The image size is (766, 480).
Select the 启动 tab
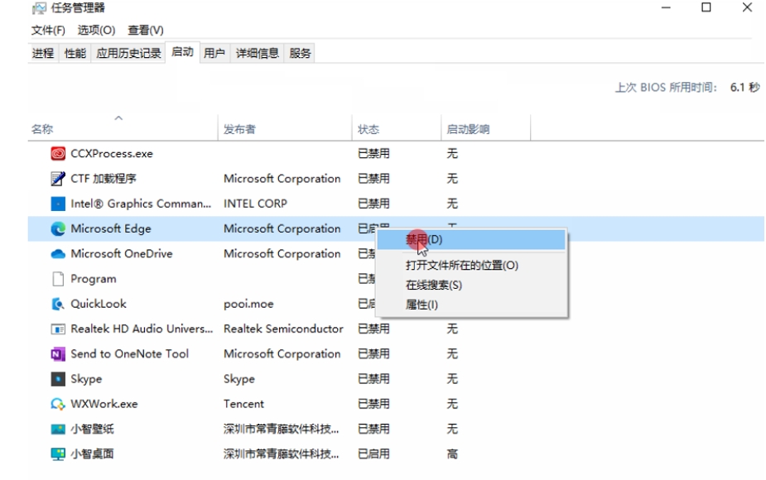pos(182,52)
